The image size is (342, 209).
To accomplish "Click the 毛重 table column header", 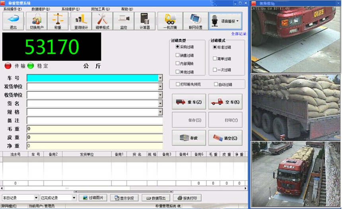I will [x=213, y=154].
